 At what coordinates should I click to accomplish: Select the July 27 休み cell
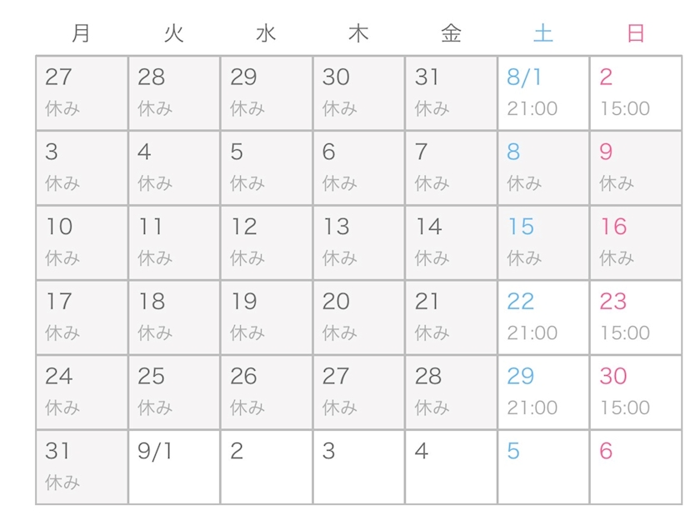82,93
